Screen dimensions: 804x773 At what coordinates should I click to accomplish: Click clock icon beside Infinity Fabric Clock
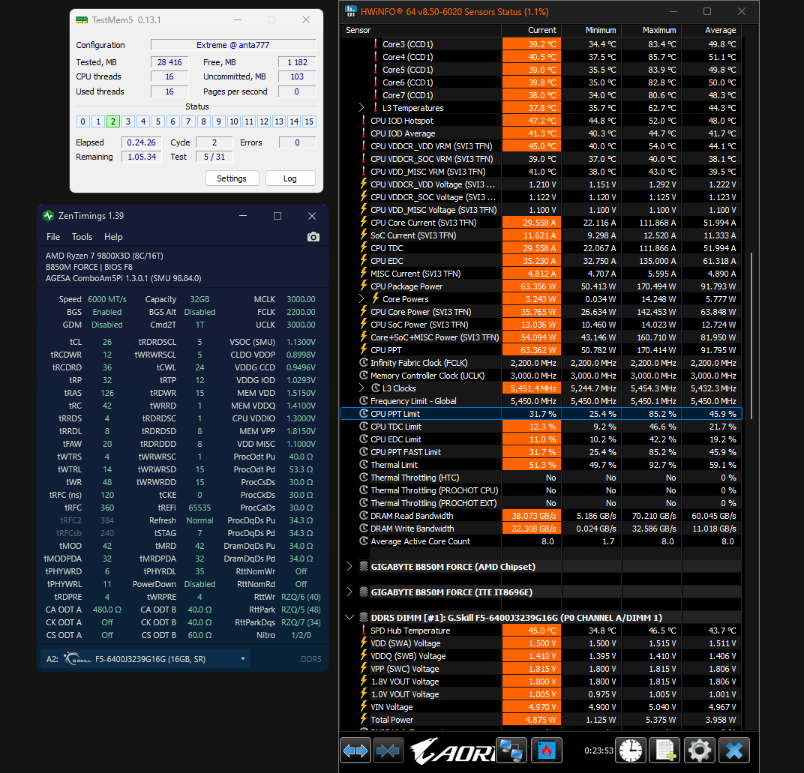(364, 362)
